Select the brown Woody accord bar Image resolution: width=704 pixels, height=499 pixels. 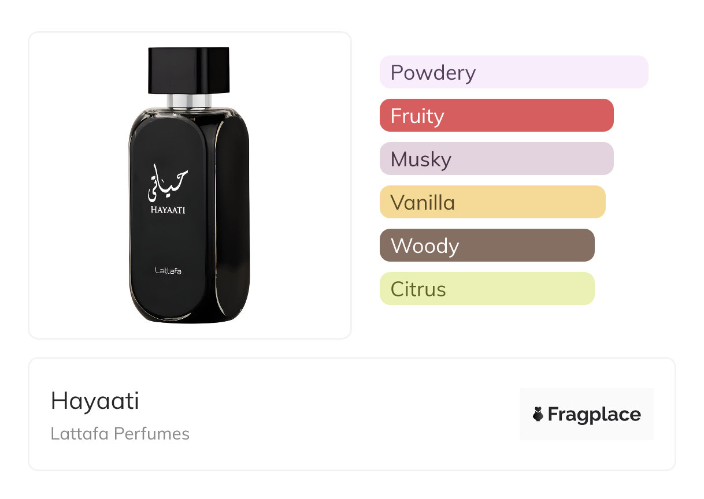[x=487, y=245]
